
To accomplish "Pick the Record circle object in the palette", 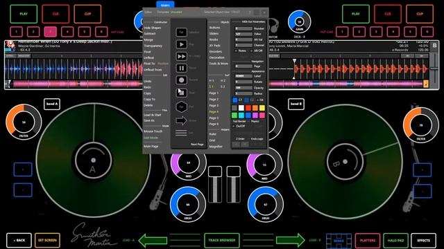I will click(181, 80).
